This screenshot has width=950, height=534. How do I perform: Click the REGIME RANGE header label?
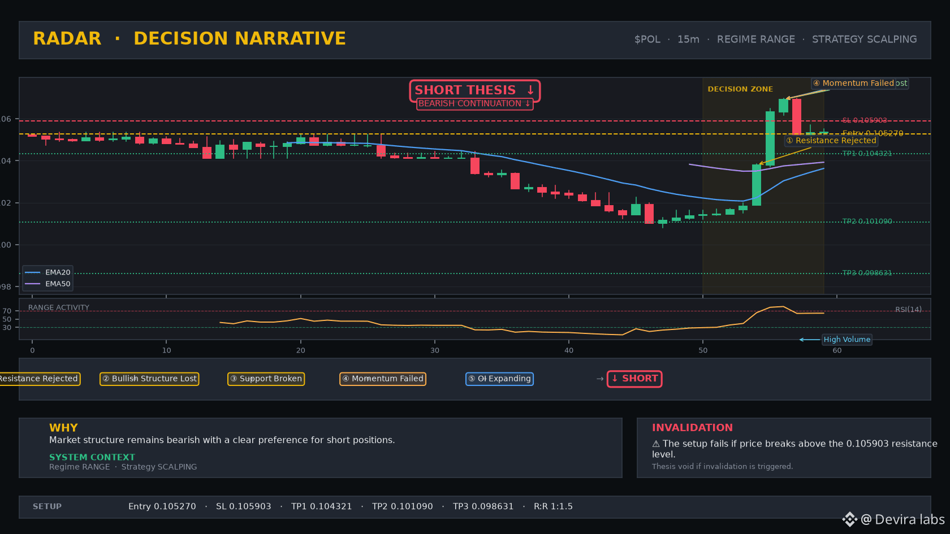[755, 40]
